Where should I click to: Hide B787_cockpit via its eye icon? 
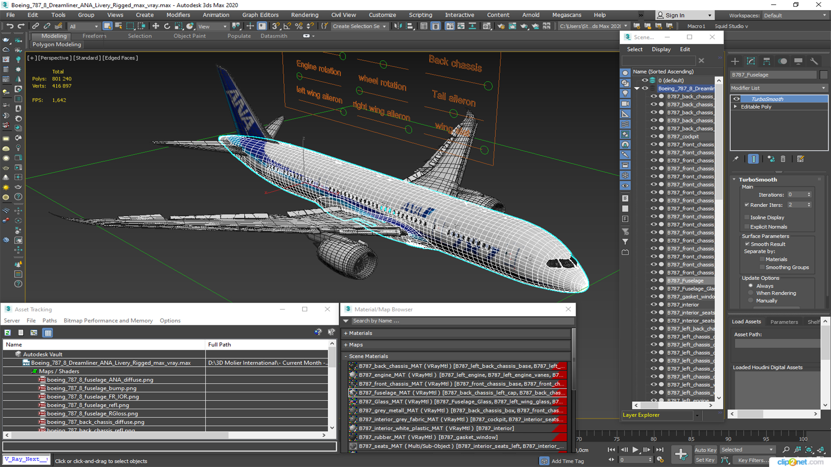pos(654,137)
